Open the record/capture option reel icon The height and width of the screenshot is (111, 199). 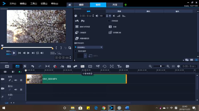tap(55, 66)
